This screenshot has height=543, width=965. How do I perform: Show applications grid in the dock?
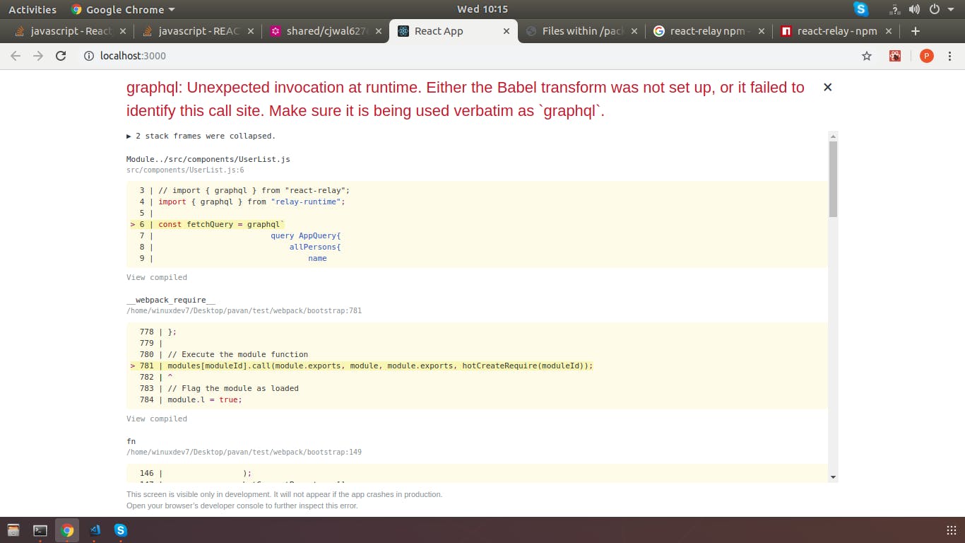click(x=951, y=530)
